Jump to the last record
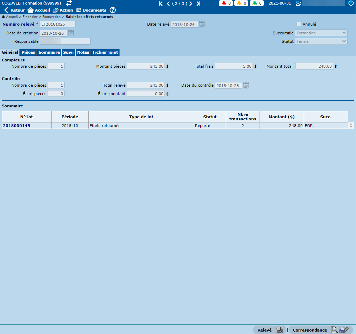Image resolution: width=356 pixels, height=334 pixels. click(x=199, y=4)
